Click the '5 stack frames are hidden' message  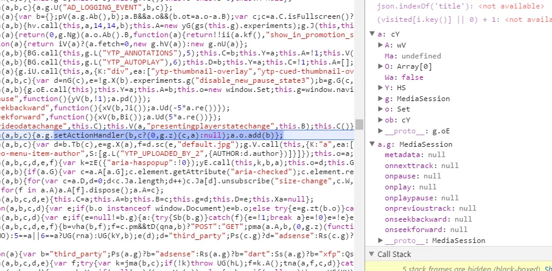472,268
